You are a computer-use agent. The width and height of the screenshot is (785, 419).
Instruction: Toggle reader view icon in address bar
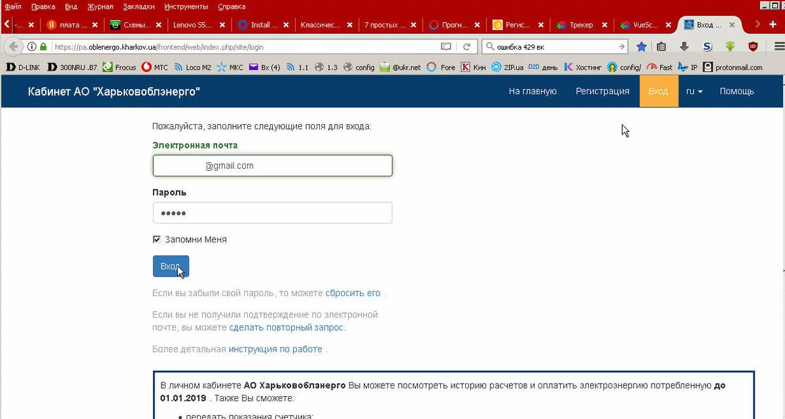[x=446, y=47]
